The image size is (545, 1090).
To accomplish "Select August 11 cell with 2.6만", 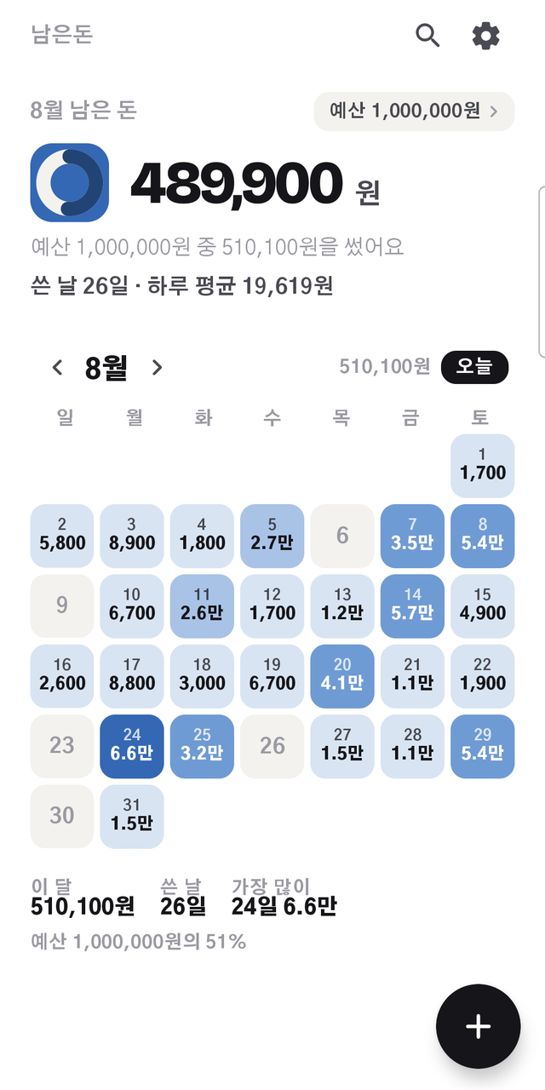I will coord(202,605).
